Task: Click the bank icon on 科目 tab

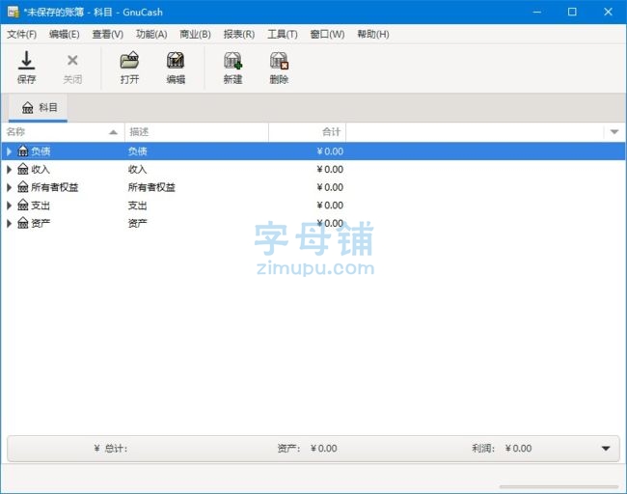Action: (x=28, y=108)
